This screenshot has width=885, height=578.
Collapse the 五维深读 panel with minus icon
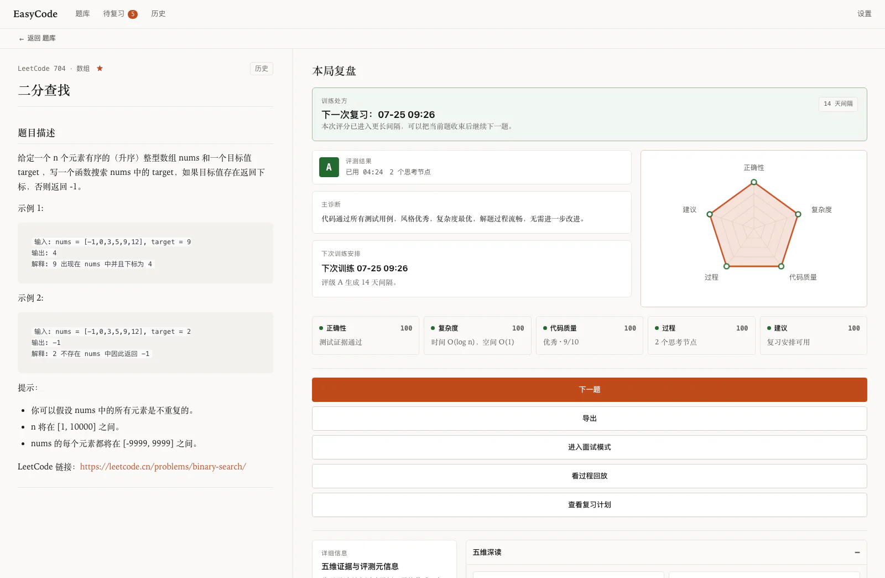(857, 553)
